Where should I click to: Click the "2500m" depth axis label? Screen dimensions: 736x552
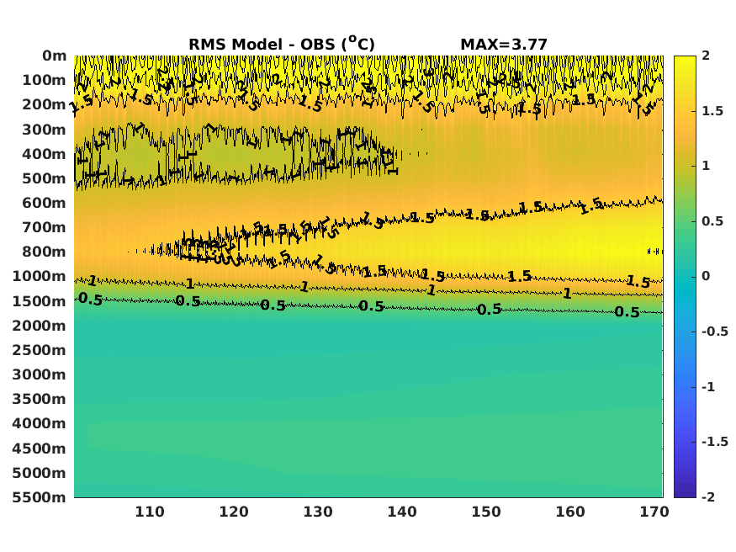(40, 350)
